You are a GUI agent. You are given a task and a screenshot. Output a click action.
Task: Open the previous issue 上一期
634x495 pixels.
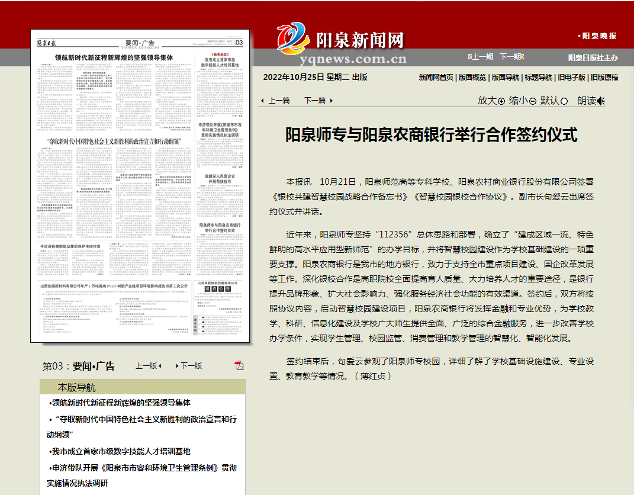[480, 57]
